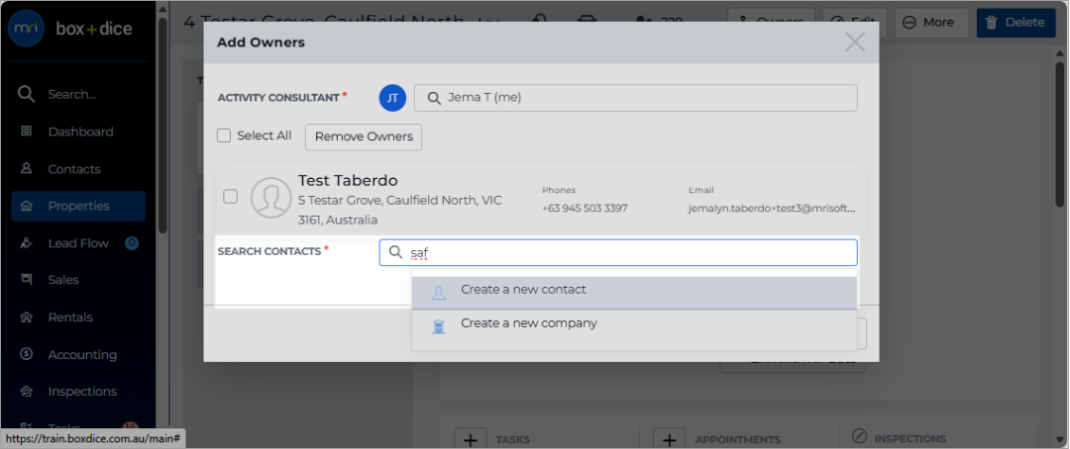Open Rentals in sidebar
This screenshot has height=449, width=1070.
[x=69, y=317]
